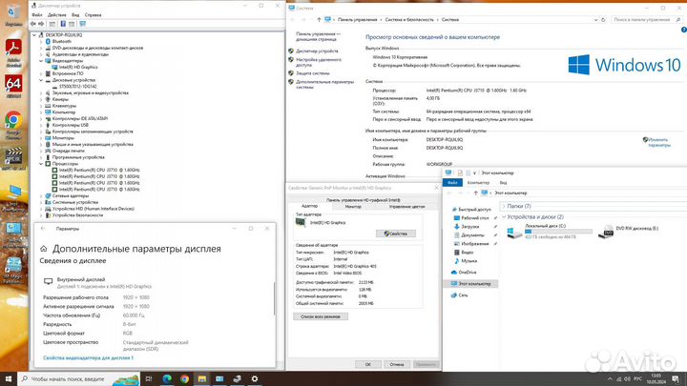Image resolution: width=687 pixels, height=386 pixels.
Task: Expand the Папки (7) group in Explorer
Action: (504, 206)
